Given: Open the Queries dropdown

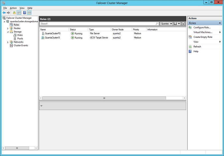Looking at the screenshot, I should (x=167, y=24).
